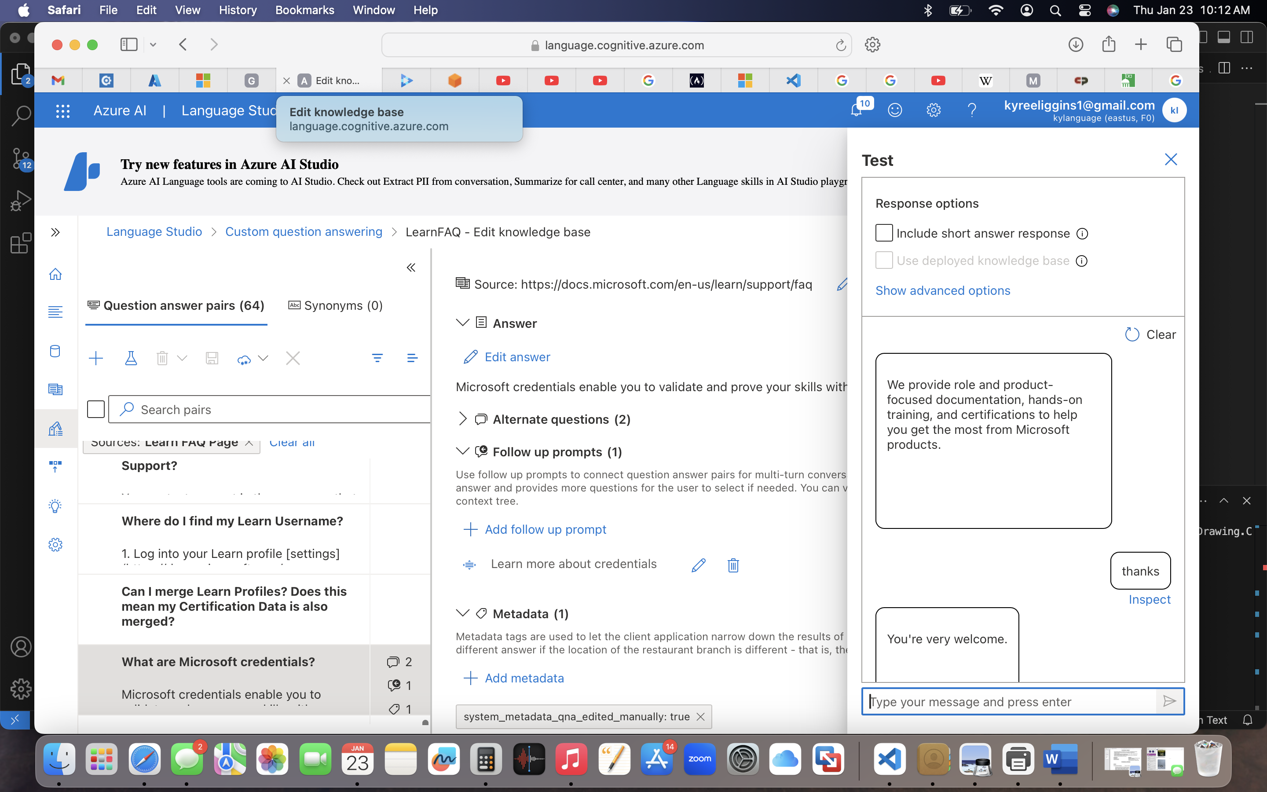
Task: Click the add question pair plus icon
Action: (x=96, y=358)
